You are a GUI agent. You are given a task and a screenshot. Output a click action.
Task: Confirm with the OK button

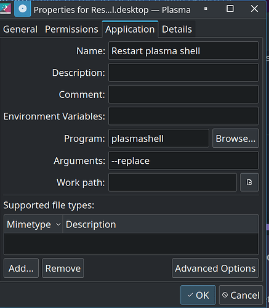[x=198, y=295]
